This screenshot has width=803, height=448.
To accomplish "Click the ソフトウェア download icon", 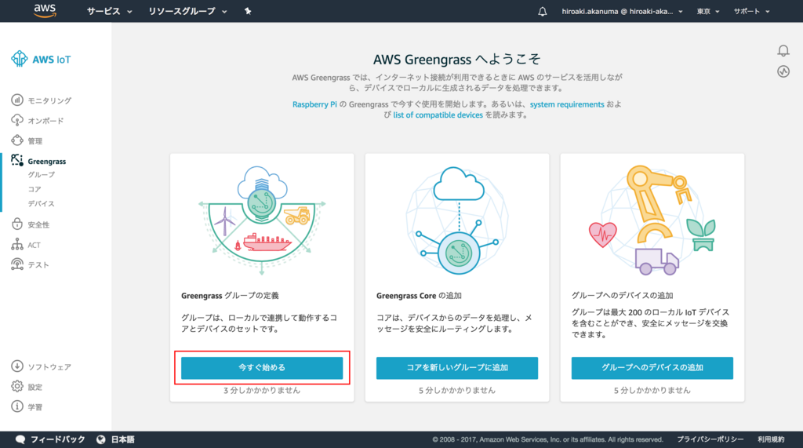I will tap(17, 366).
